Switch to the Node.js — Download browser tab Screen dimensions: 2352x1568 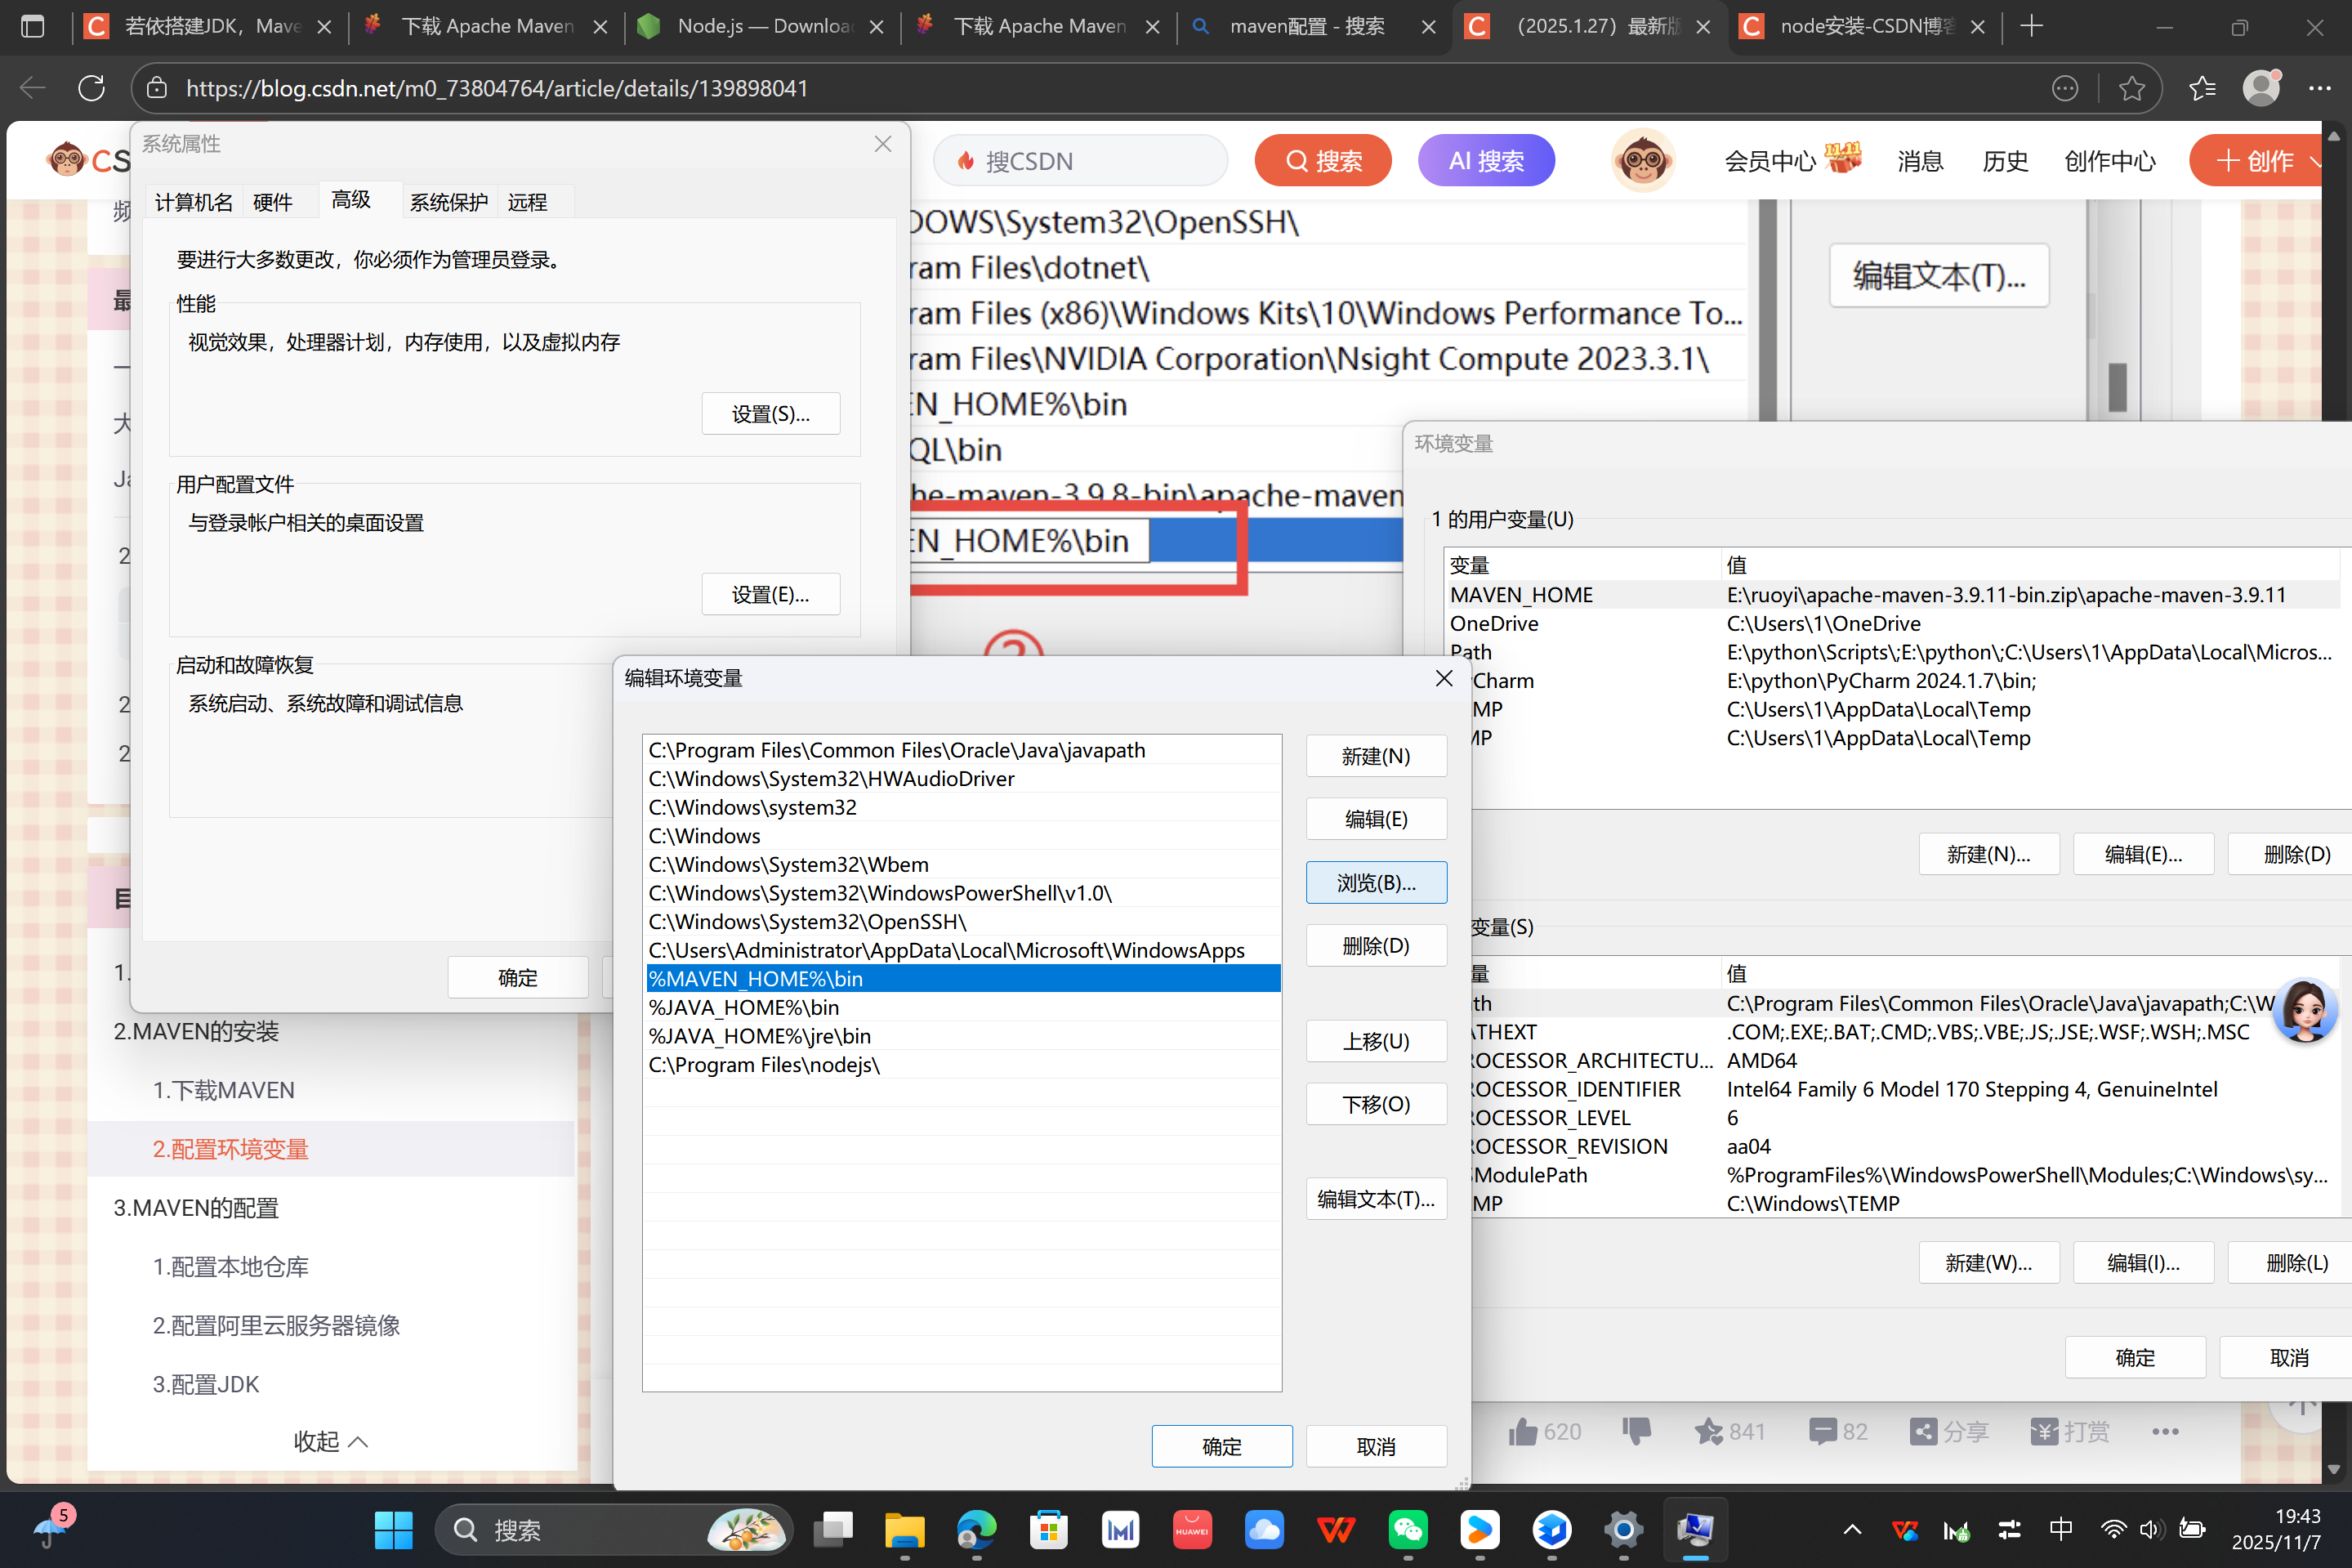coord(760,26)
